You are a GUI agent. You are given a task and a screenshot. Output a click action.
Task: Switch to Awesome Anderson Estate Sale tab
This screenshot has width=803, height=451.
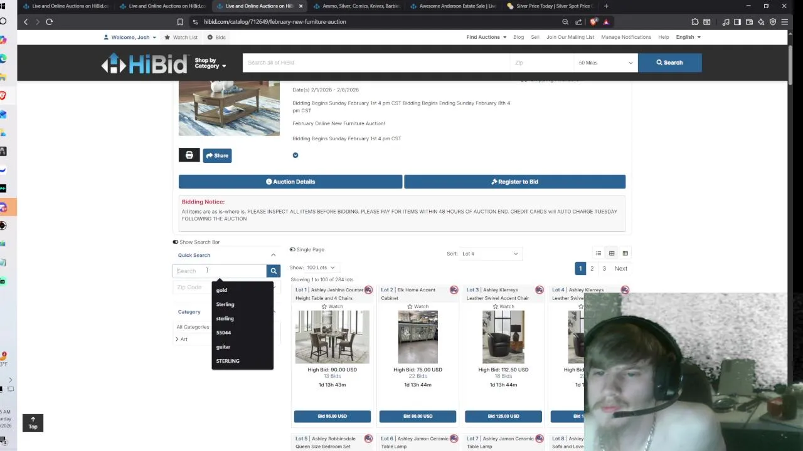point(452,6)
